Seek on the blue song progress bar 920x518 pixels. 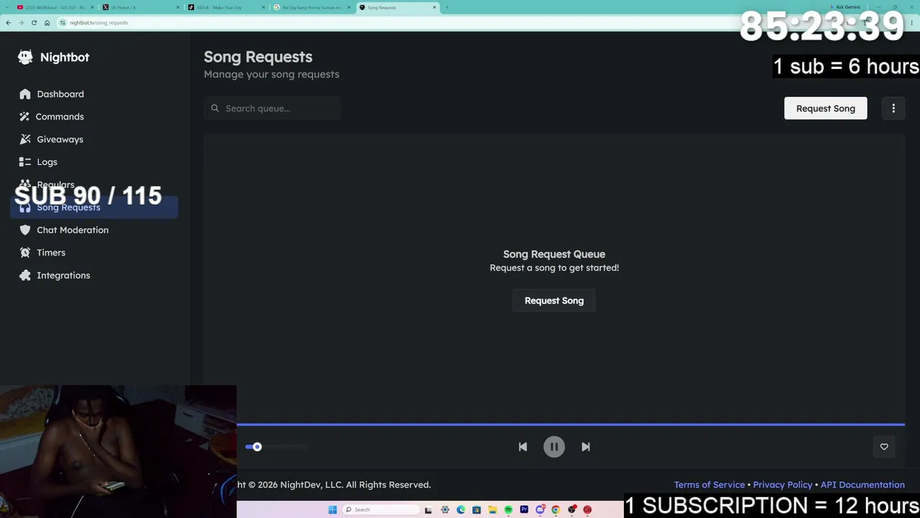click(571, 424)
